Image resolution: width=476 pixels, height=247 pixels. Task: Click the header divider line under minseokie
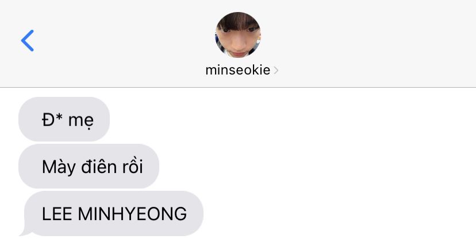238,88
